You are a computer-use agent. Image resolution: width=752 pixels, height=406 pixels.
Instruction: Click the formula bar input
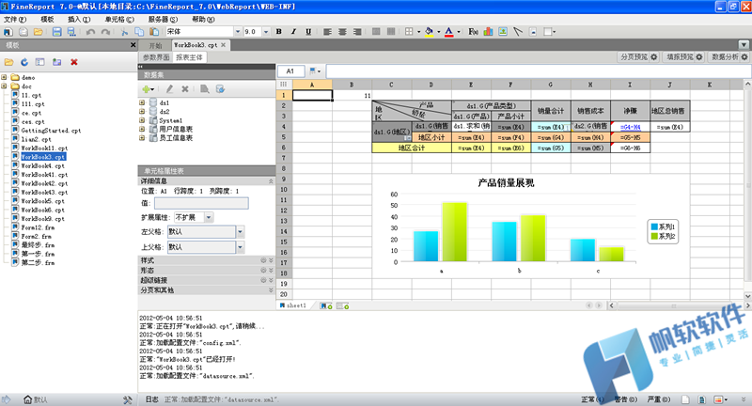pos(539,71)
